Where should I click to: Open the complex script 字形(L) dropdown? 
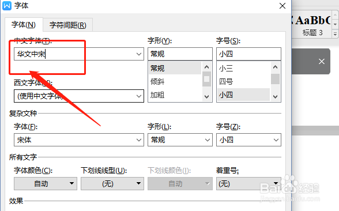pos(180,140)
